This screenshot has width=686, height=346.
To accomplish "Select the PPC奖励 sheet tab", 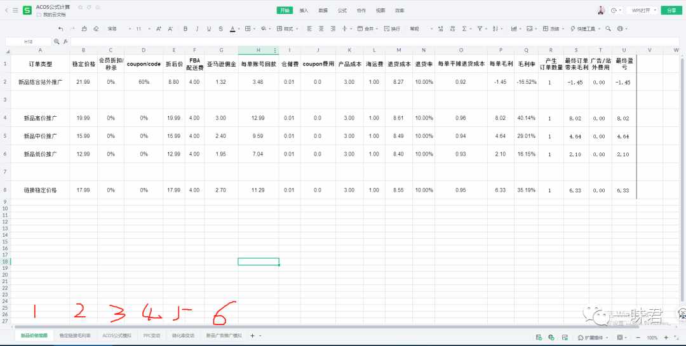I will click(151, 336).
